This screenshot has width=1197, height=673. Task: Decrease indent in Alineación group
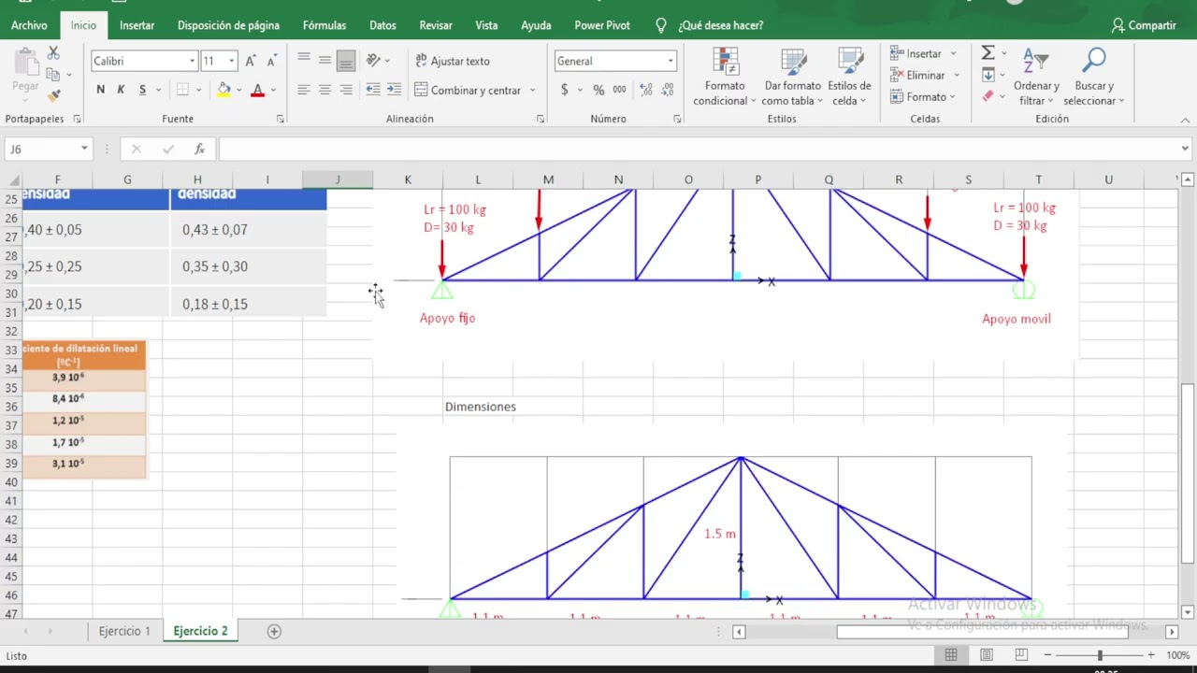click(373, 90)
